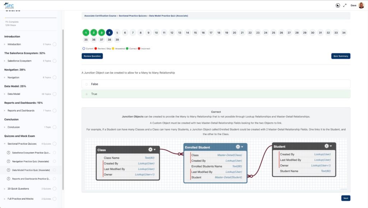
Task: Open Data Model Practice Quiz (Associate) item
Action: [31, 170]
